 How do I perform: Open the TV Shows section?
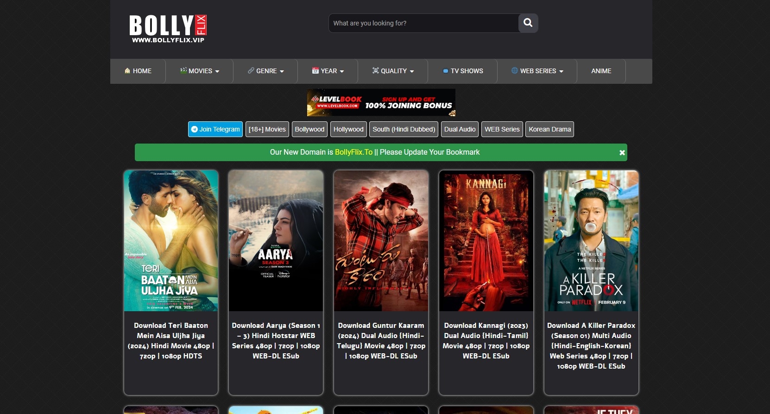463,71
